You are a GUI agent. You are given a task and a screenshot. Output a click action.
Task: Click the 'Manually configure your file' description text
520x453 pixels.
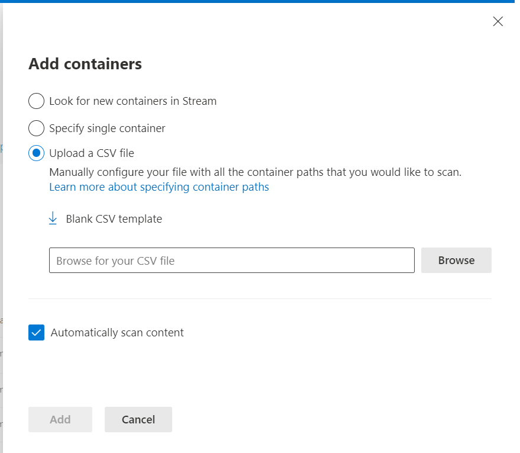coord(255,172)
